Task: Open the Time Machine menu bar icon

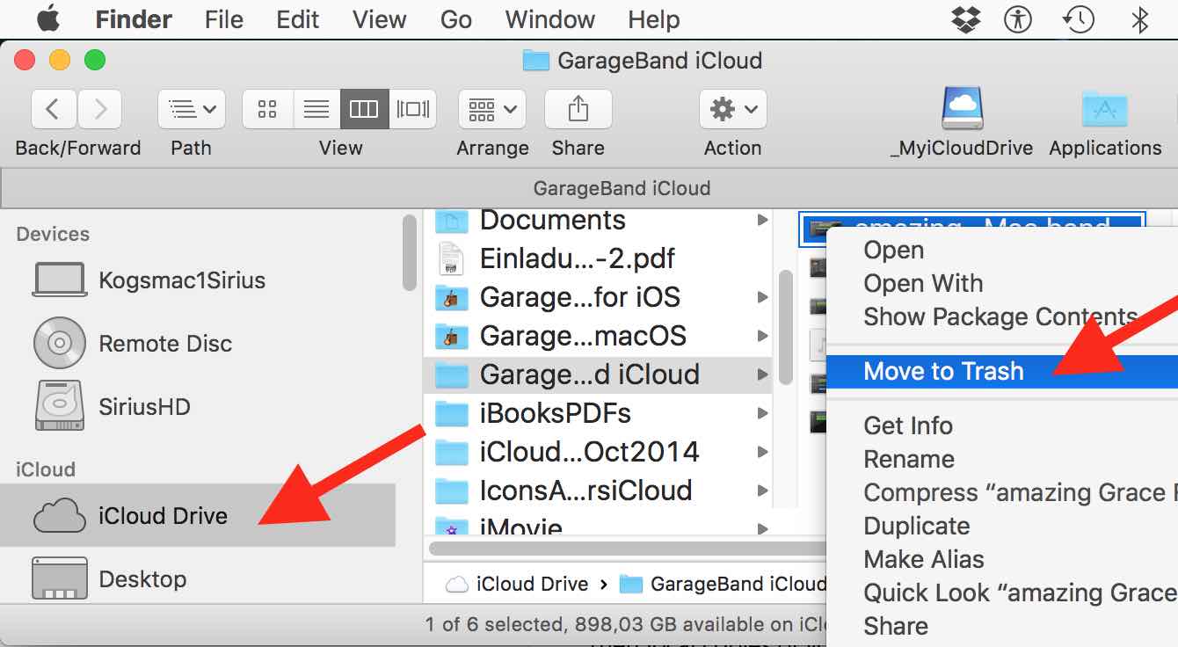Action: pos(1078,19)
